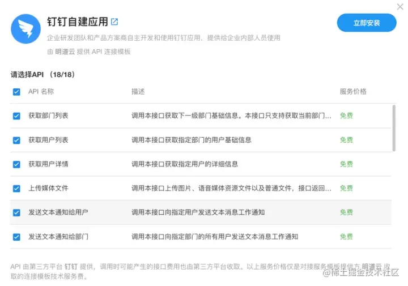Click the app description about 企业研发团队
Image resolution: width=408 pixels, height=286 pixels.
coord(164,38)
